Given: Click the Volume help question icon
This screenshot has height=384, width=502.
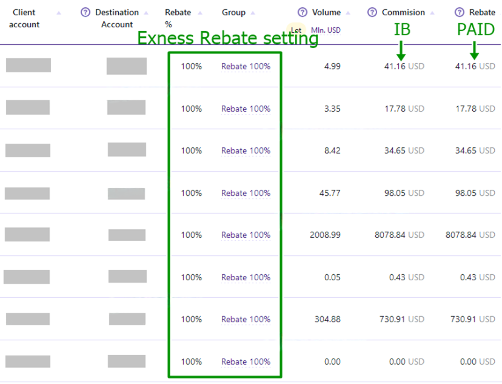Looking at the screenshot, I should 302,13.
